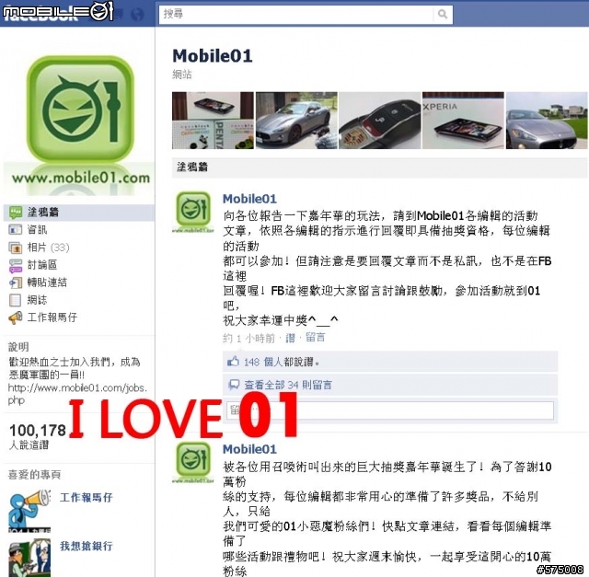Open the car key fob photo thumbnail

pos(380,121)
